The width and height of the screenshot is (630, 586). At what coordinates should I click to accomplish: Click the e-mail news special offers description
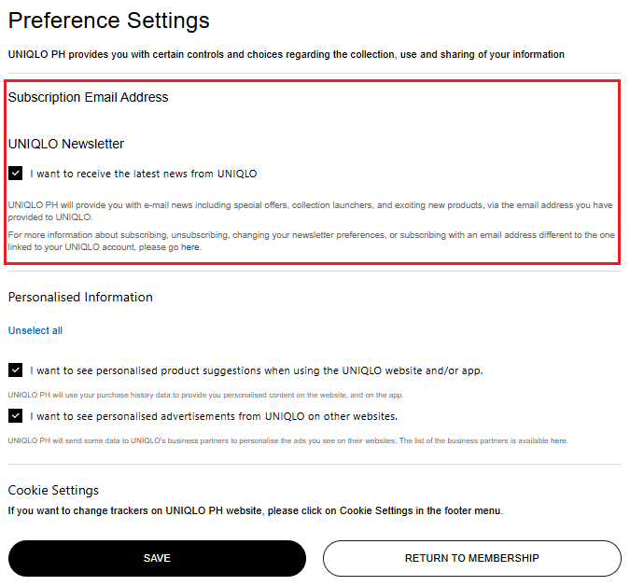tap(310, 211)
